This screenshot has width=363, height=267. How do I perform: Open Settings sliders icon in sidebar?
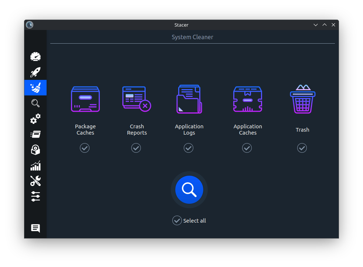35,196
